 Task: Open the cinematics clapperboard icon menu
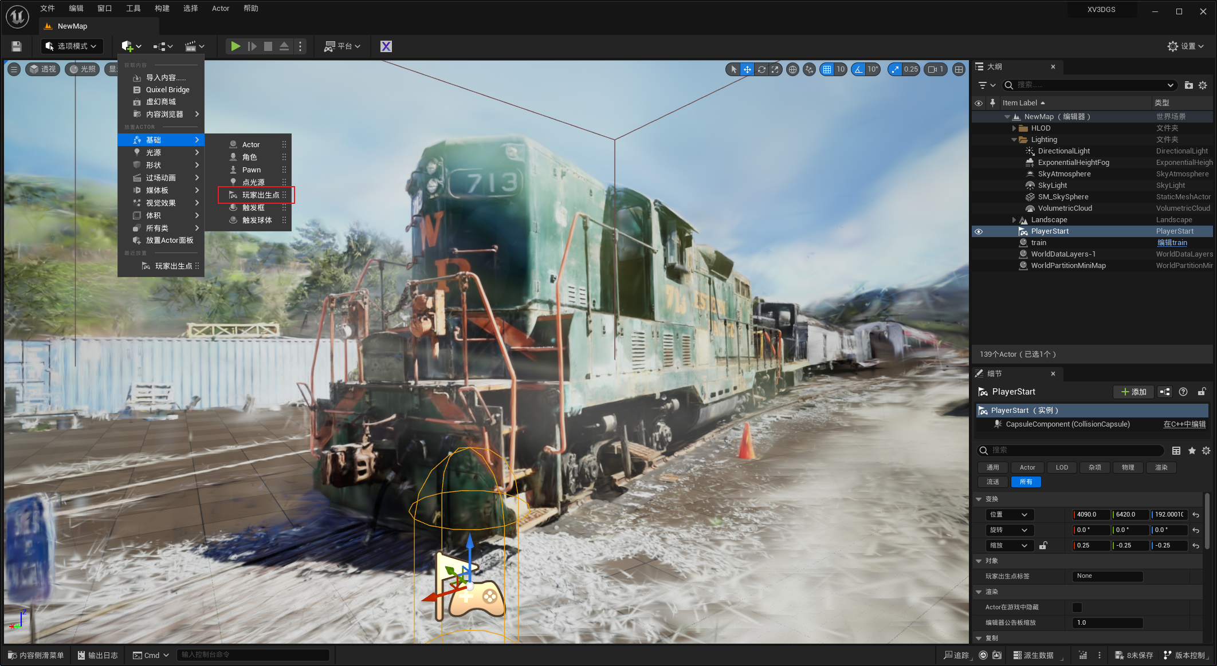coord(194,46)
